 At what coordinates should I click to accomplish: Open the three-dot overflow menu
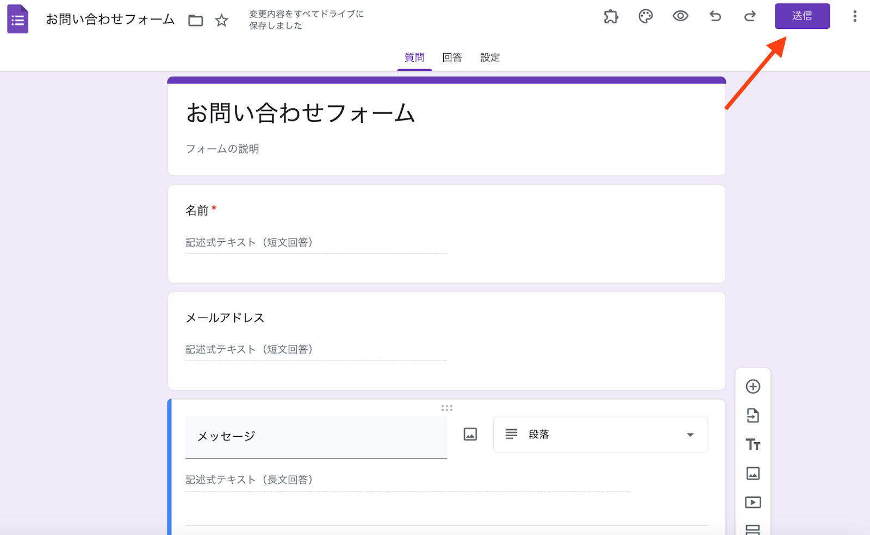point(854,16)
